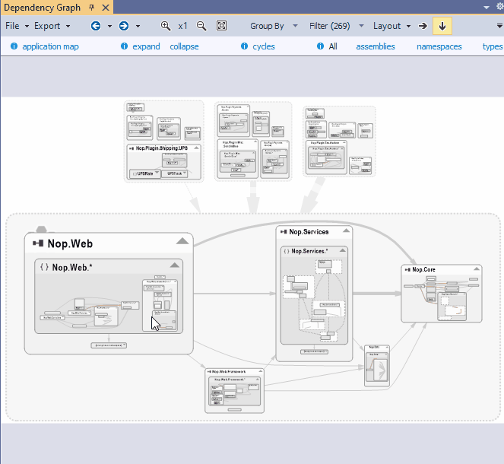504x464 pixels.
Task: Click the navigate forward arrow icon
Action: coord(124,26)
